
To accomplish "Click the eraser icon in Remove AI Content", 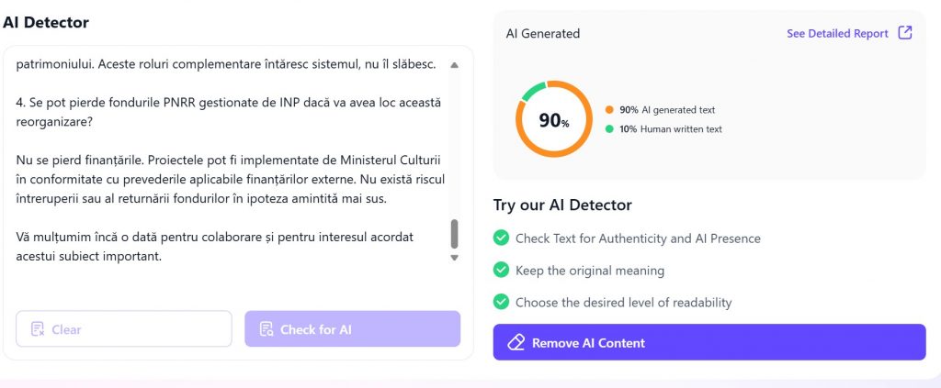I will (x=516, y=342).
